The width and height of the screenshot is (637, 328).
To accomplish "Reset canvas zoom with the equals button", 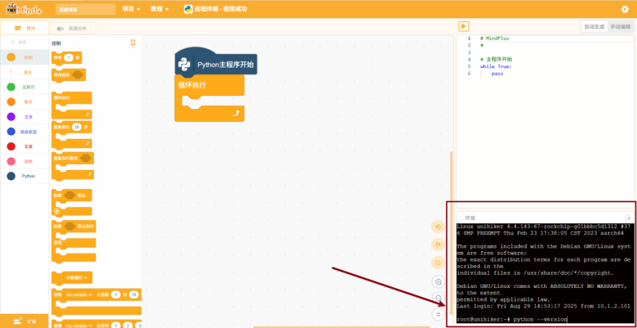I will coord(438,314).
